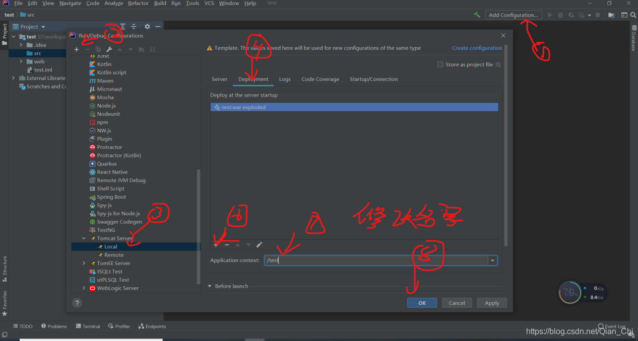Expand External Libraries in the Project tree
The width and height of the screenshot is (638, 341).
[13, 78]
